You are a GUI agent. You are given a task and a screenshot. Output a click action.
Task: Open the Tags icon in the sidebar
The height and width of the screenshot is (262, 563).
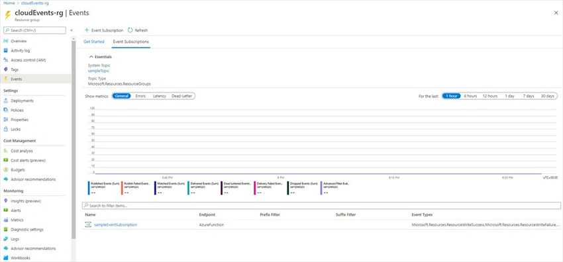[x=6, y=69]
